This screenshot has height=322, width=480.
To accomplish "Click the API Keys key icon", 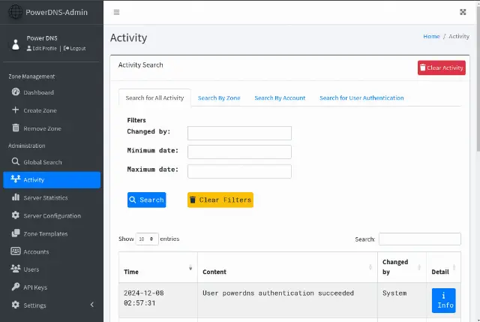I will point(16,287).
